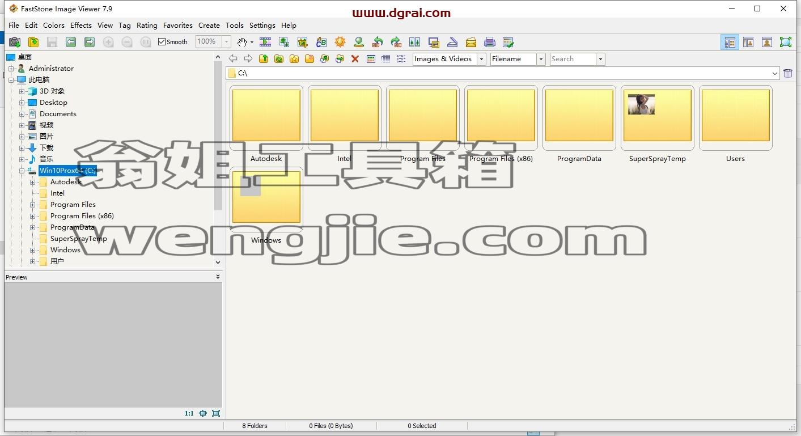Open the Colors menu

tap(54, 26)
